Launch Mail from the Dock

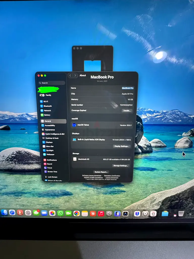tap(44, 213)
